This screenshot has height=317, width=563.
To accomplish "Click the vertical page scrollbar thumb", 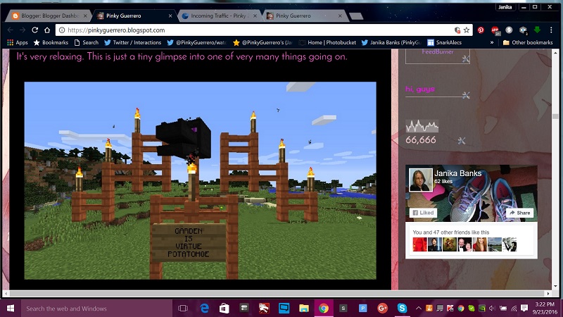I will coord(555,116).
